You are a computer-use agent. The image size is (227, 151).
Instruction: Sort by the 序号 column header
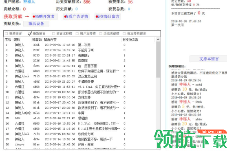pyautogui.click(x=8, y=39)
